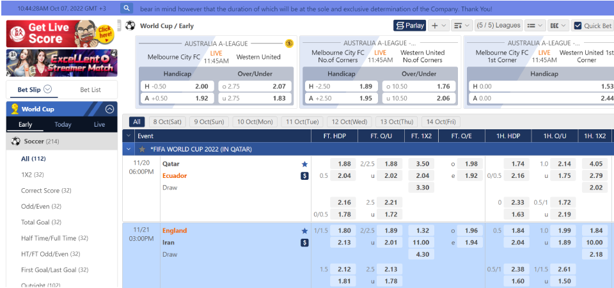Click the dollar icon for Qatar vs Ecuador
614x288 pixels.
tap(304, 176)
